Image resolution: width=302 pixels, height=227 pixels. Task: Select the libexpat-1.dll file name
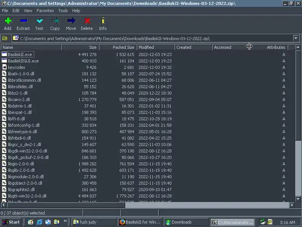pos(20,112)
